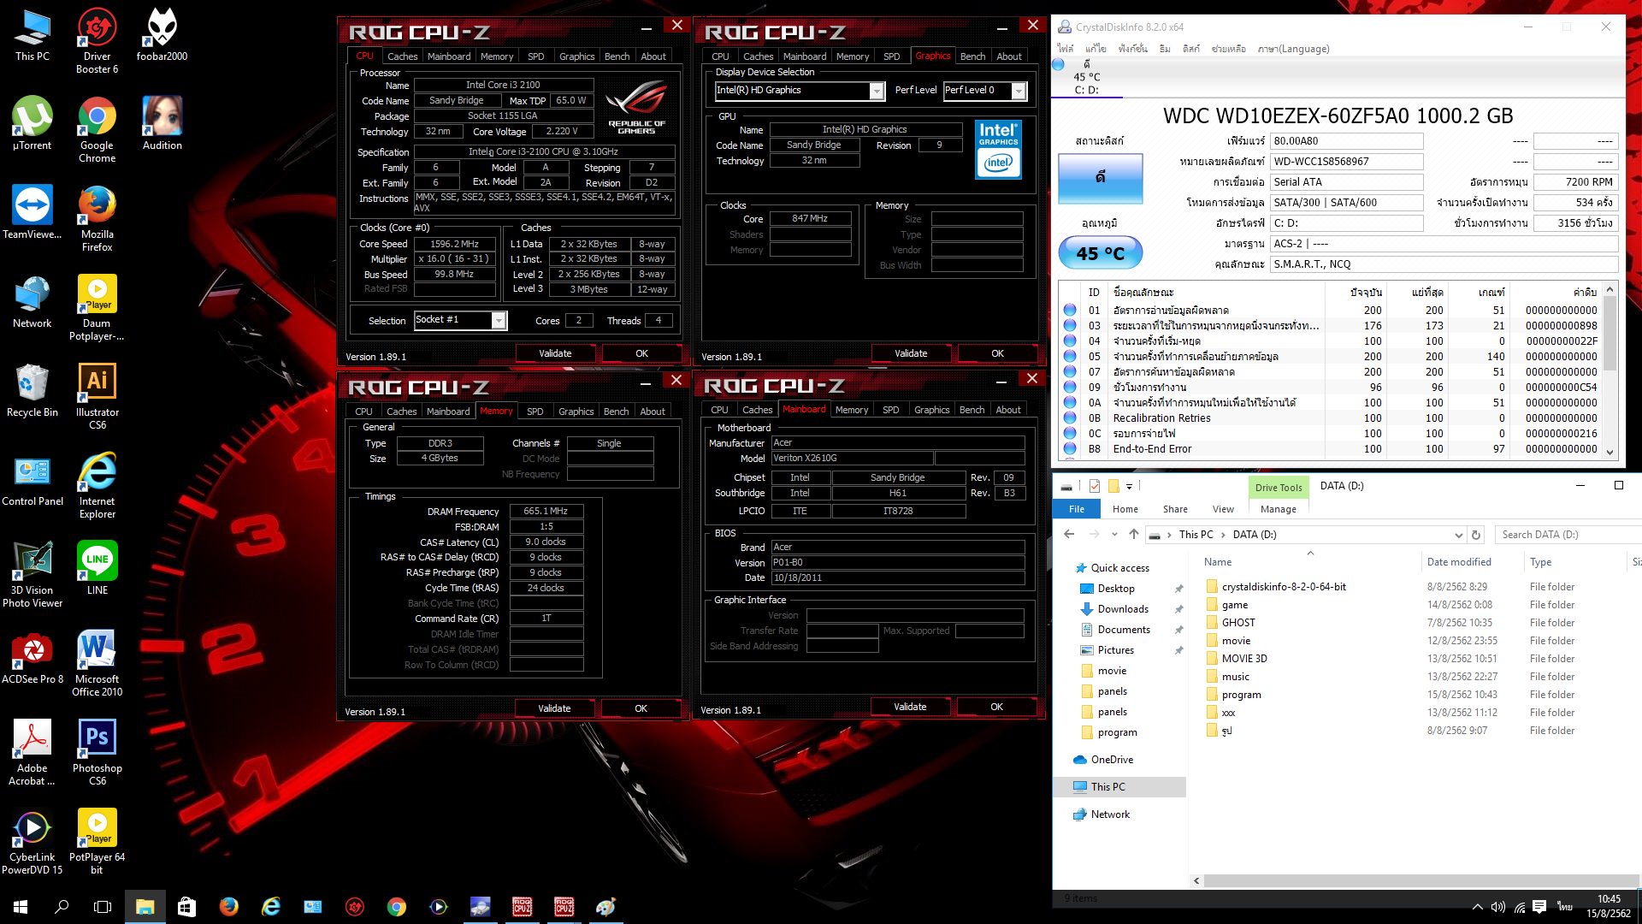1642x924 pixels.
Task: Select the MOVIE 3D folder
Action: (1244, 659)
